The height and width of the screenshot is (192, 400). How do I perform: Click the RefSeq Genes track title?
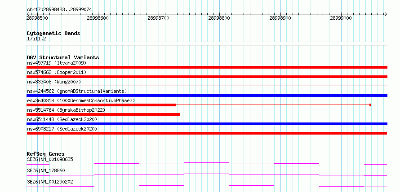[x=46, y=154]
